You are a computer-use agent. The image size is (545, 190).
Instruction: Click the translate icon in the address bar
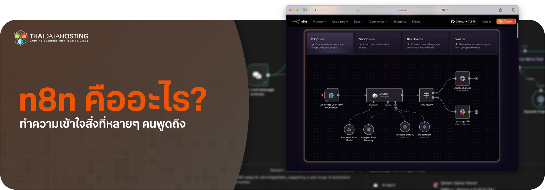pyautogui.click(x=443, y=10)
